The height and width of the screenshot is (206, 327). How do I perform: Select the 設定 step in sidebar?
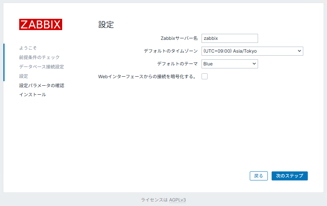tap(24, 76)
